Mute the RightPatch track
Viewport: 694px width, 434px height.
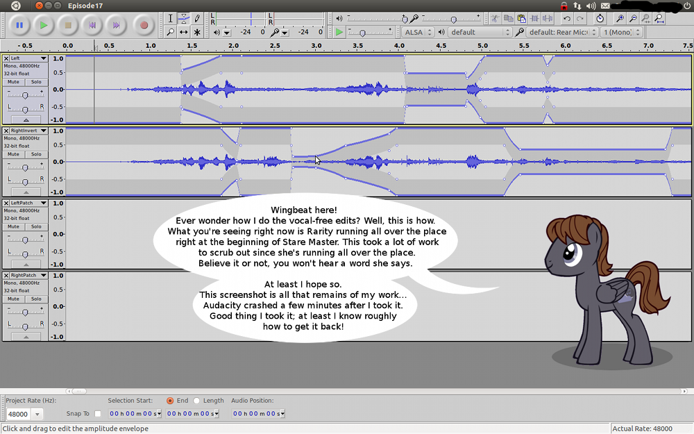coord(13,299)
